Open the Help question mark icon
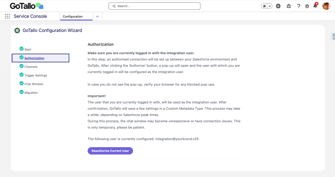Image resolution: width=335 pixels, height=177 pixels. [299, 6]
